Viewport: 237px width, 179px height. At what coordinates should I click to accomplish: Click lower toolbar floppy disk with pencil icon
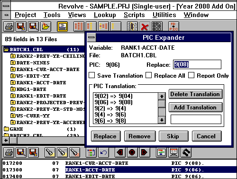coord(21,152)
